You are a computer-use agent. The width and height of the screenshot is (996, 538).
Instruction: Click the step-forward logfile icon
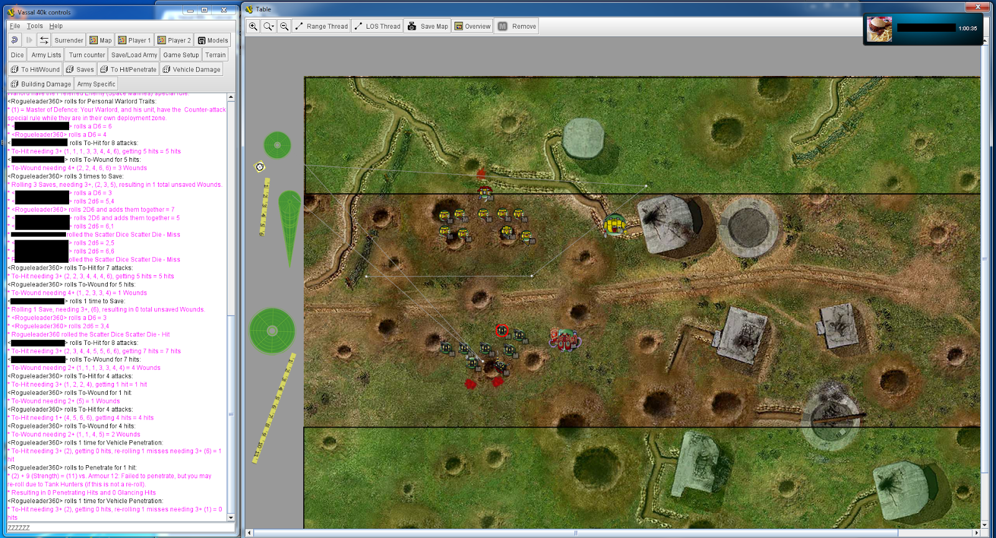click(29, 40)
